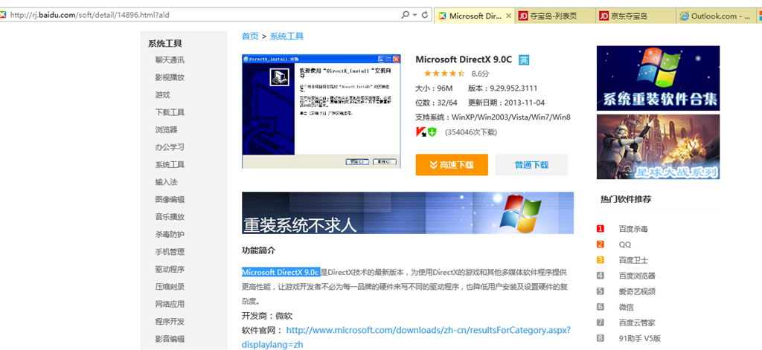Click the (354046次下载) download count
Viewport: 762px width, 350px height.
coord(471,132)
